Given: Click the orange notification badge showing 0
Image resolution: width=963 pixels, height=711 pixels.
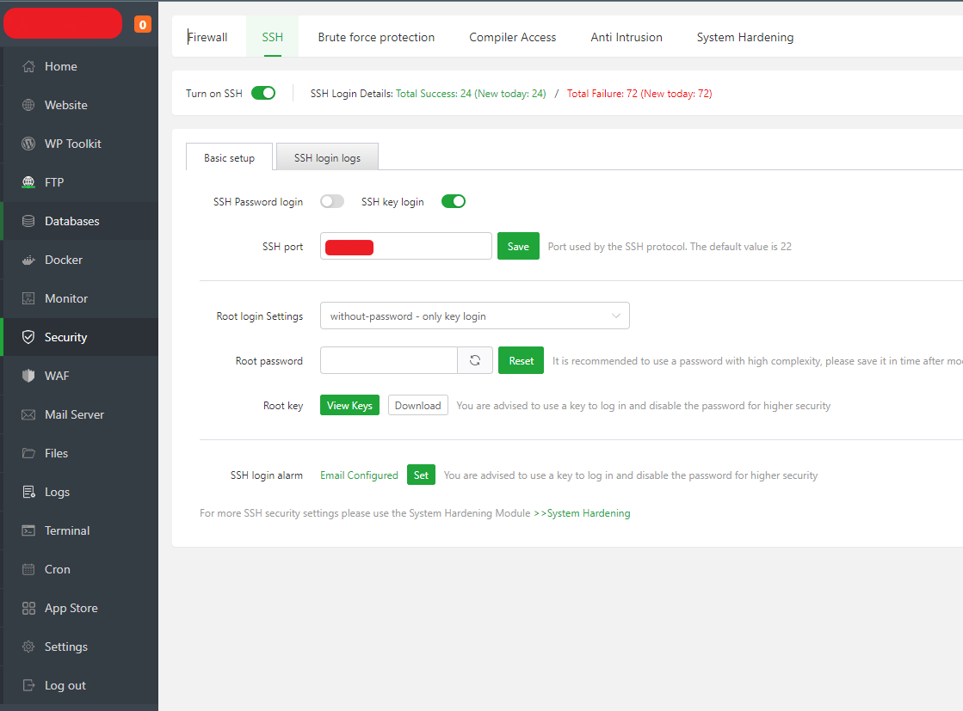Looking at the screenshot, I should point(143,25).
